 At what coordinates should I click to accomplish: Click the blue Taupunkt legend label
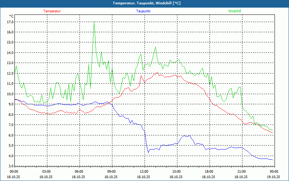pos(143,11)
